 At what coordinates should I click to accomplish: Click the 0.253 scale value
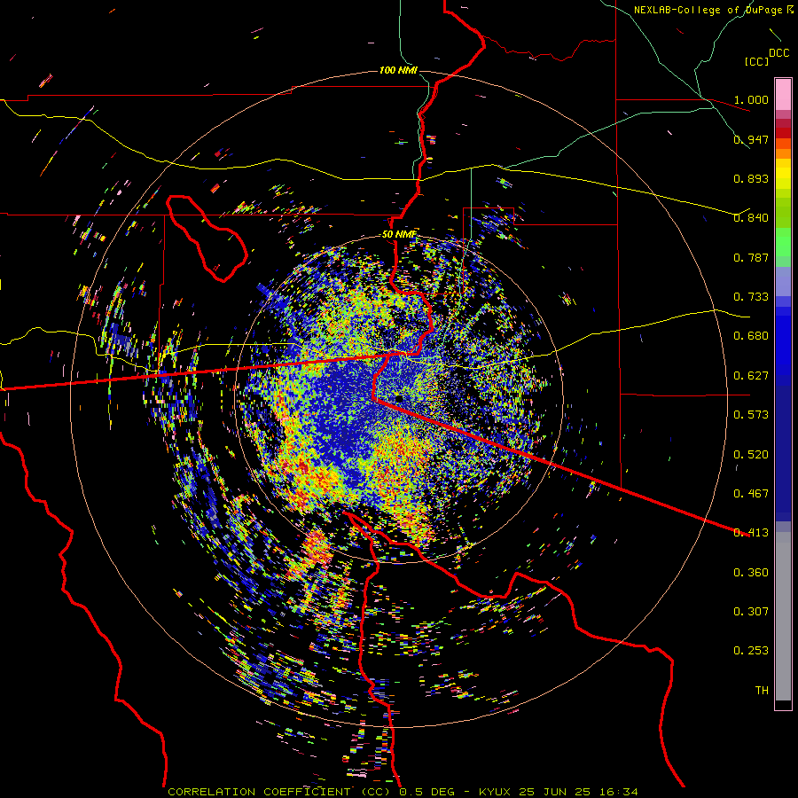pos(751,651)
